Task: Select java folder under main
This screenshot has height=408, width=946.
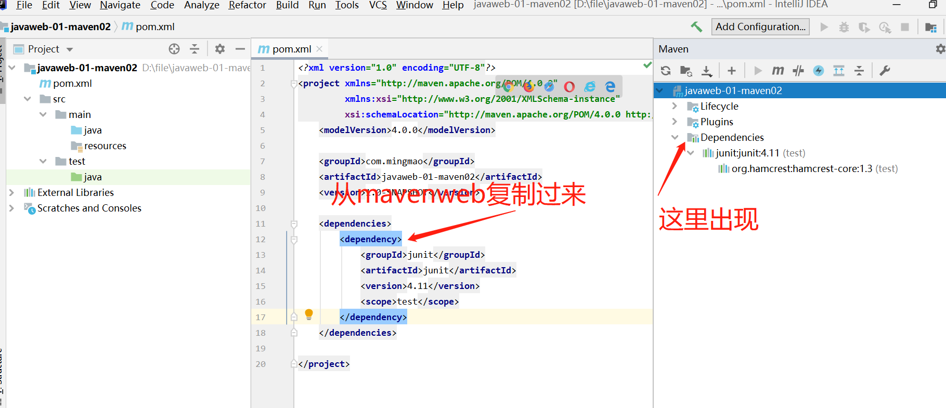Action: tap(93, 130)
